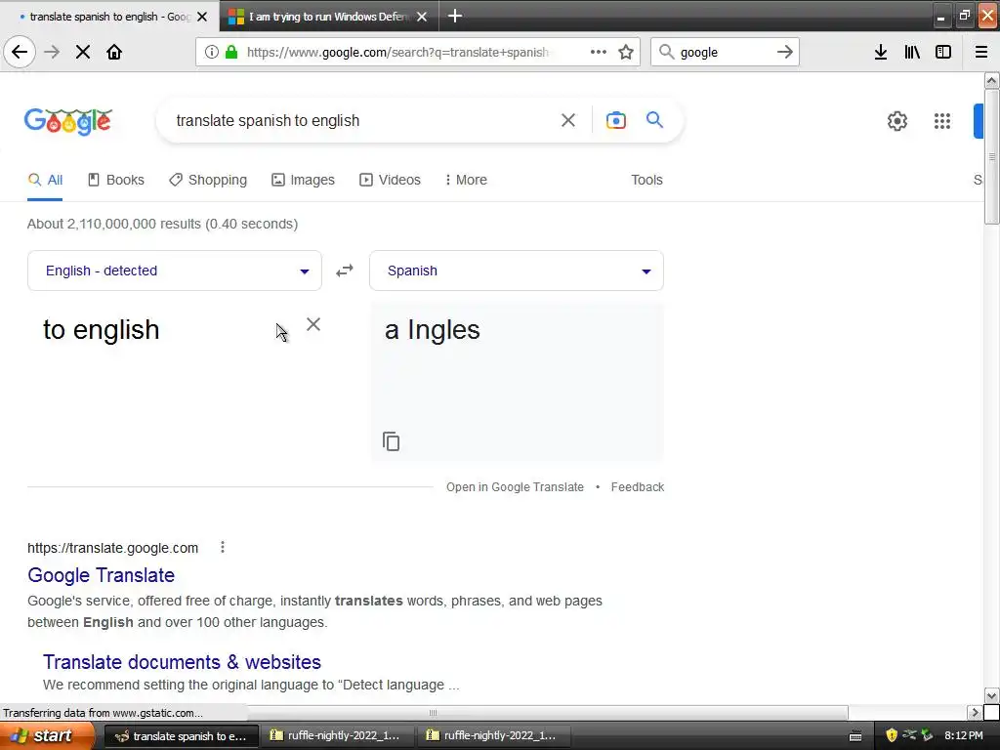Open the Spanish target language dropdown

[x=517, y=271]
